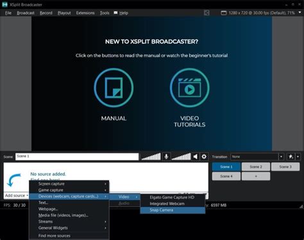Screen dimensions: 304x240
Task: Choose Snap Camera device
Action: tap(173, 210)
